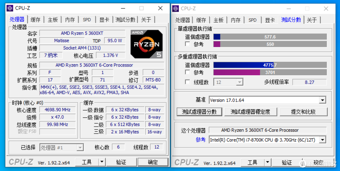
Task: Click the Socket AM4 (1331) field
Action: tap(82, 48)
